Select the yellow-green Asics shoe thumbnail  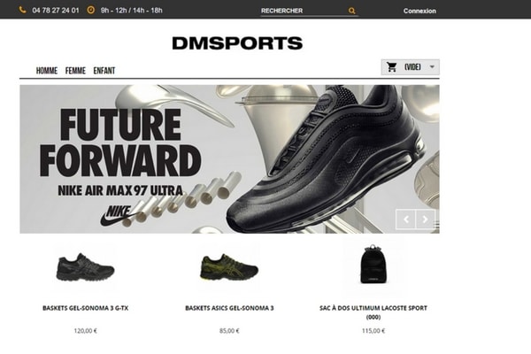(x=229, y=267)
